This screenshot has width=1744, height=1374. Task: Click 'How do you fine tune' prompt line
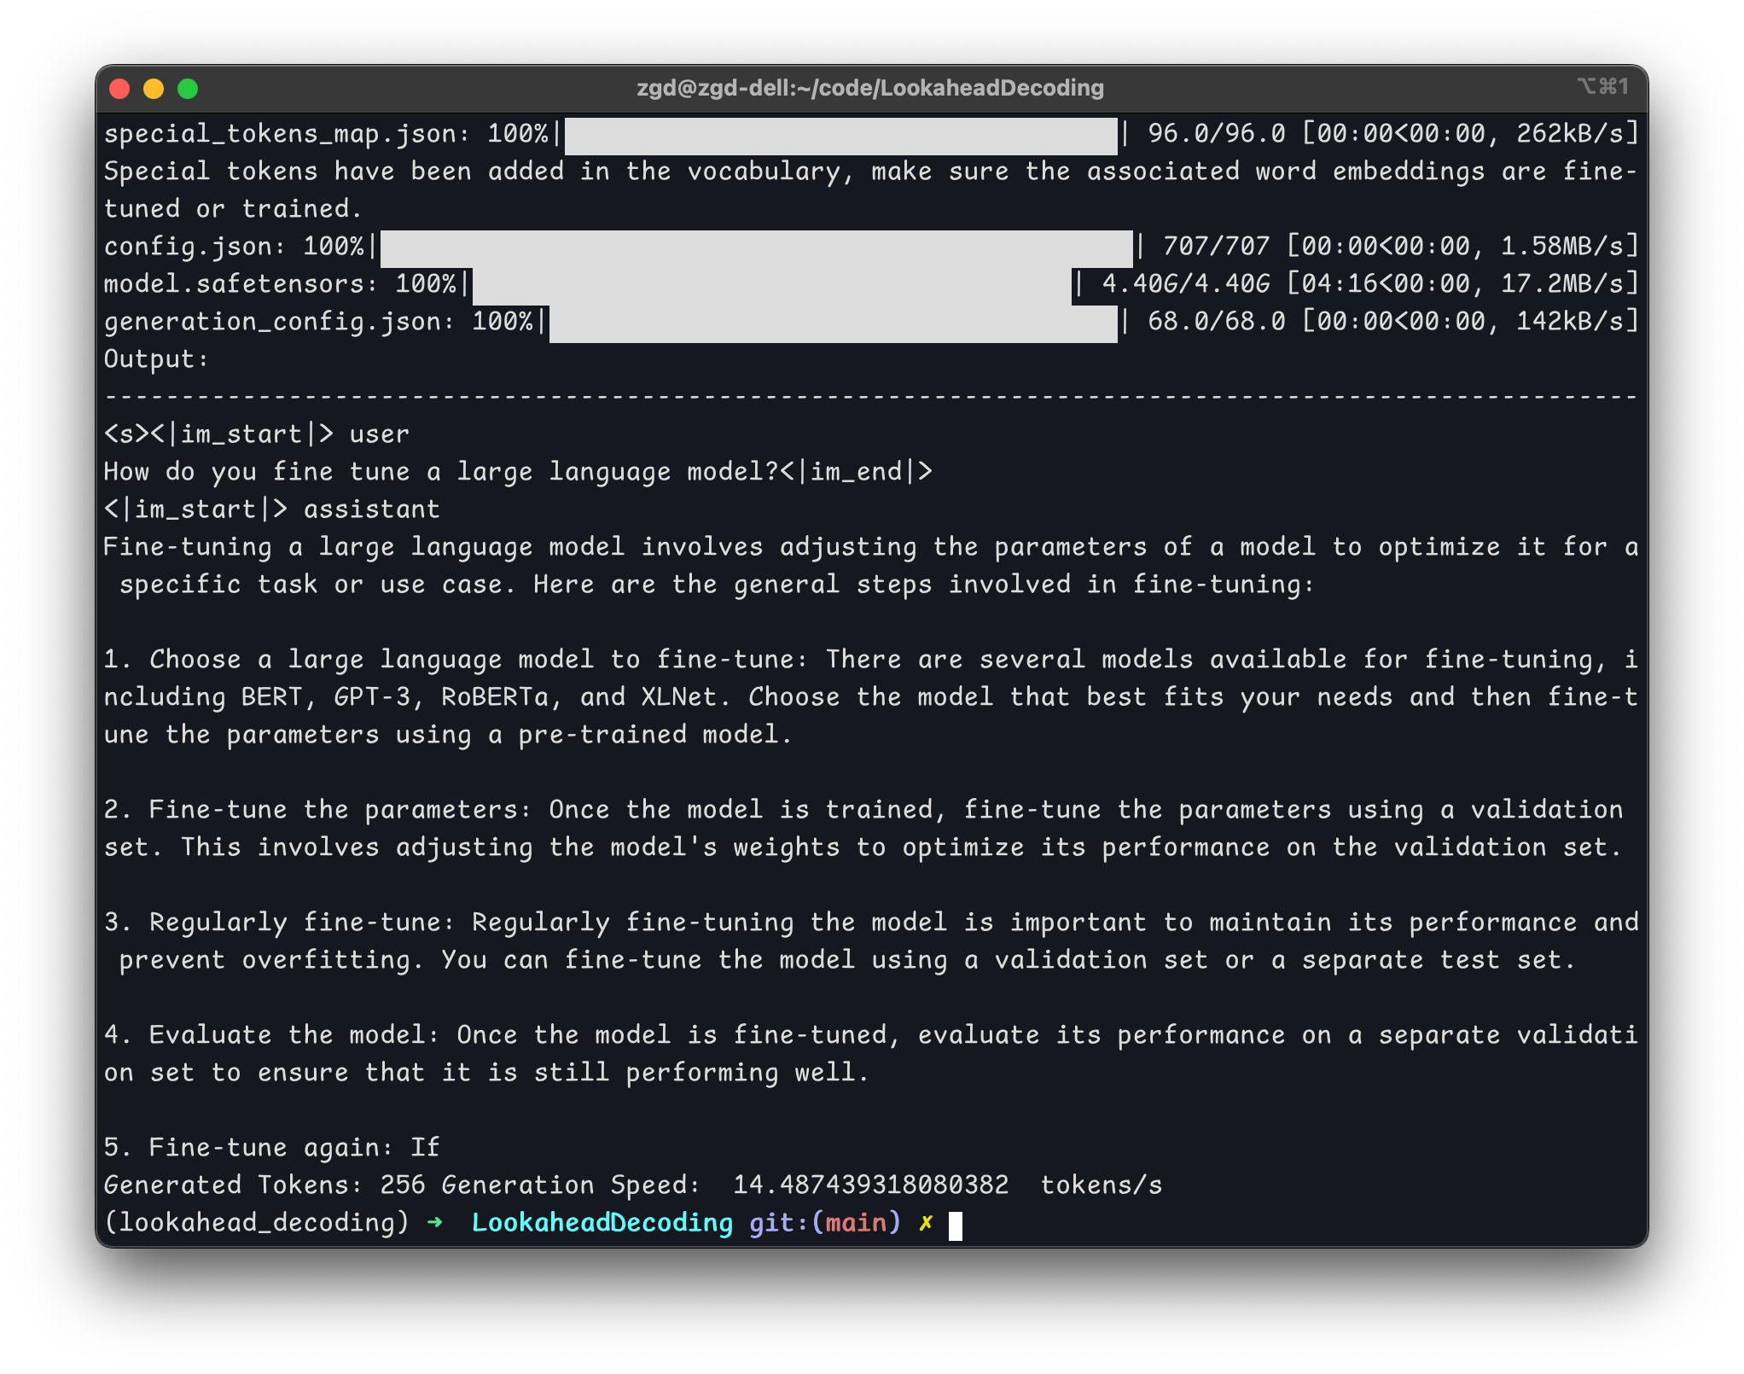(518, 472)
